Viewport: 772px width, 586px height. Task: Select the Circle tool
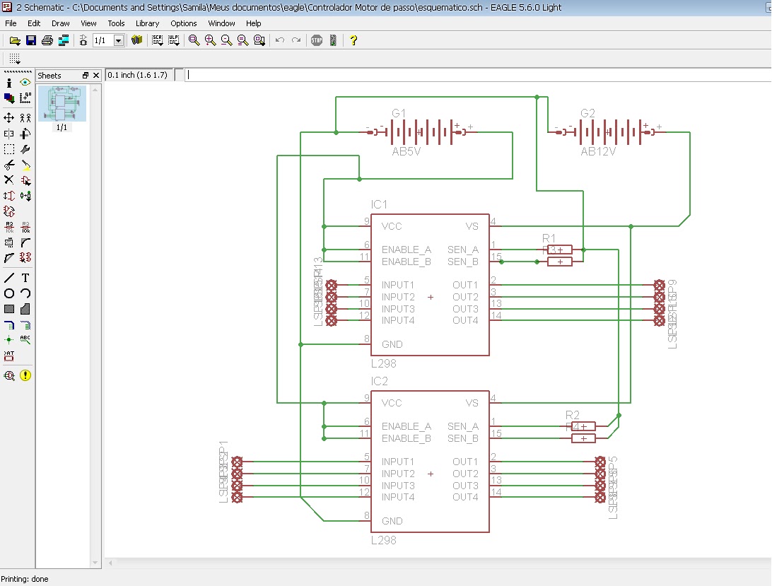[9, 293]
